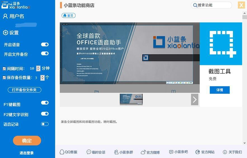Image resolution: width=247 pixels, height=158 pixels.
Task: Toggle the 开启文件备份 switch
Action: pos(45,54)
